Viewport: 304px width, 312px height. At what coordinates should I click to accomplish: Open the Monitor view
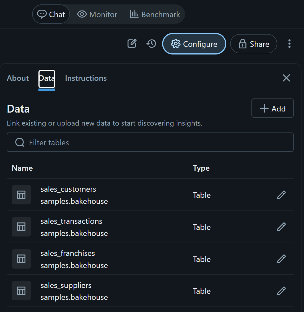[x=97, y=14]
